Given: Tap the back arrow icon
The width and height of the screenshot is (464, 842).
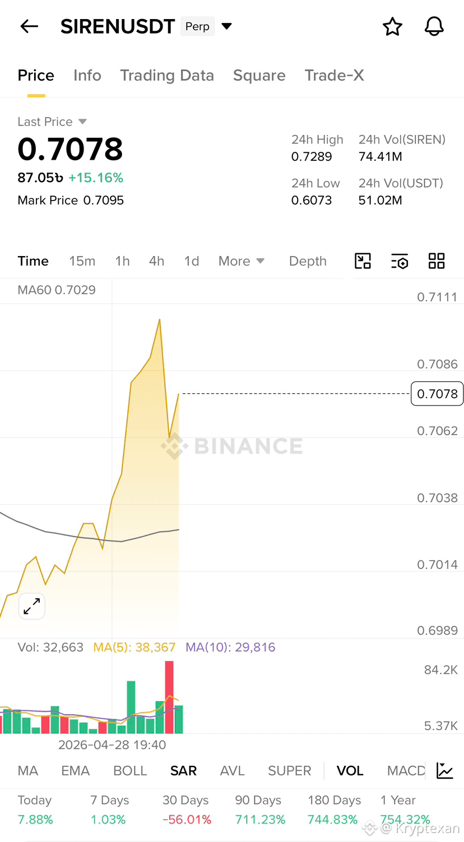Looking at the screenshot, I should pos(29,26).
